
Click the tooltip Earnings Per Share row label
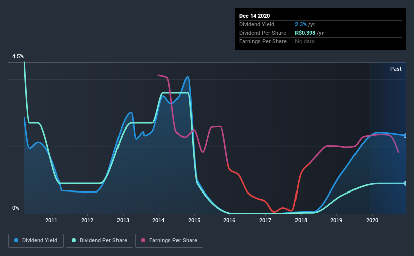tap(263, 41)
